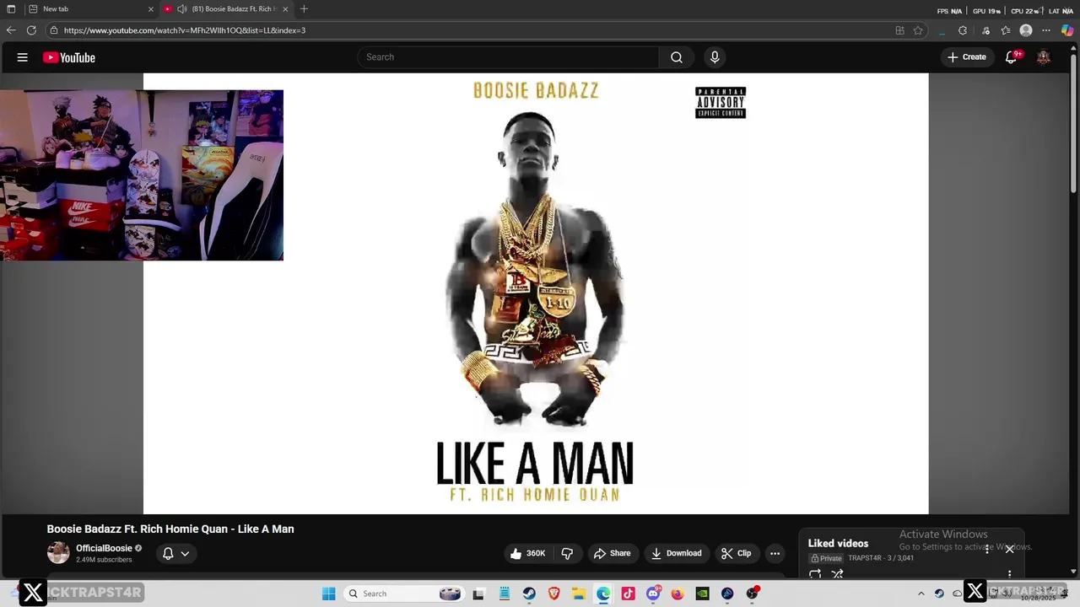Open TikTok from the taskbar
The height and width of the screenshot is (607, 1080).
coord(628,594)
